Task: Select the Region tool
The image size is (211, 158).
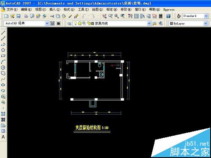Action: [x=3, y=126]
